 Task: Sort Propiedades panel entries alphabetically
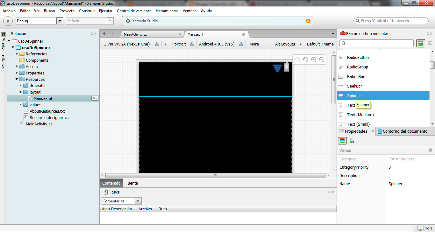point(351,140)
